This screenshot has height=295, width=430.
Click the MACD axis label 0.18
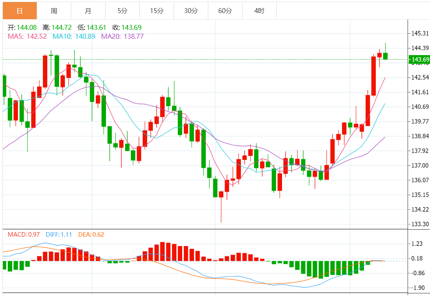tap(417, 259)
